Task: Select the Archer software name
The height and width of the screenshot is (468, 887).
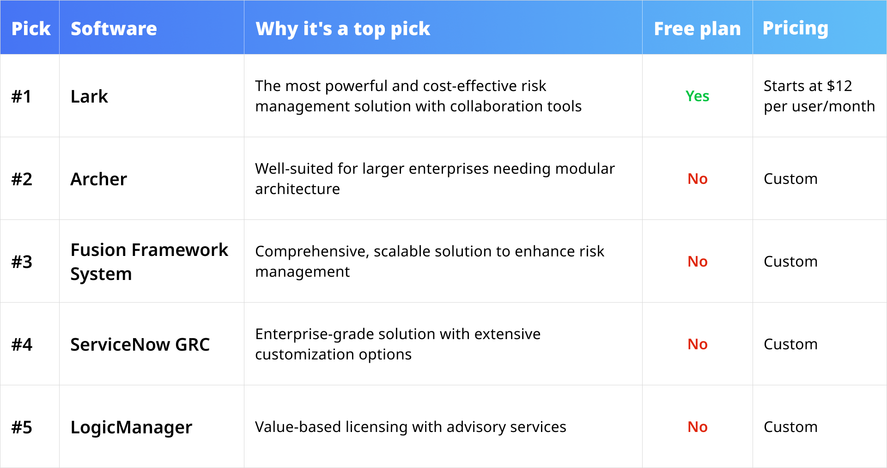Action: [98, 179]
